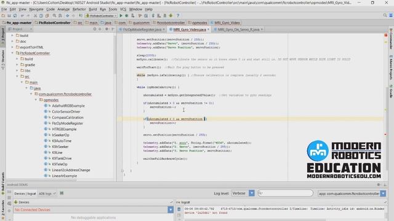Click the Save All toolbar icon
Screen dimensions: 394x221
point(9,15)
